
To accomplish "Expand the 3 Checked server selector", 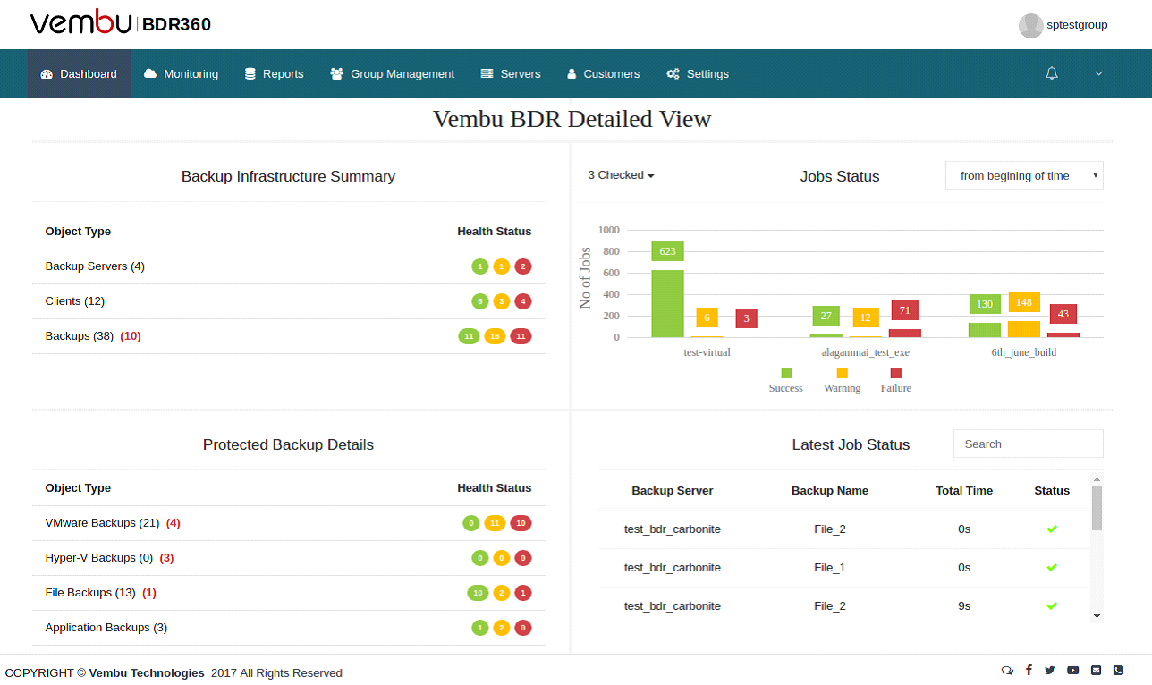I will [621, 175].
